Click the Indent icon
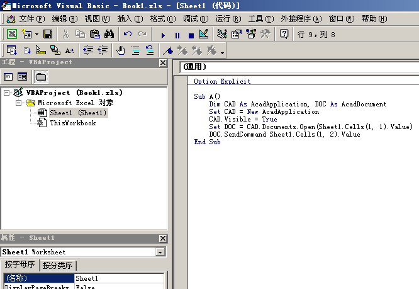 pyautogui.click(x=88, y=50)
